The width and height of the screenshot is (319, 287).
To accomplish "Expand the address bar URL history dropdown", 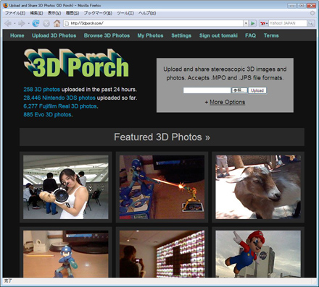I will (246, 23).
